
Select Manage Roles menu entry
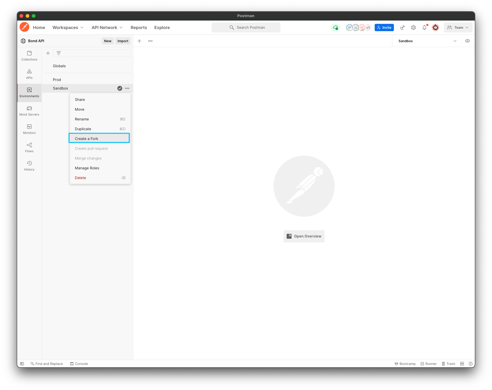coord(100,168)
